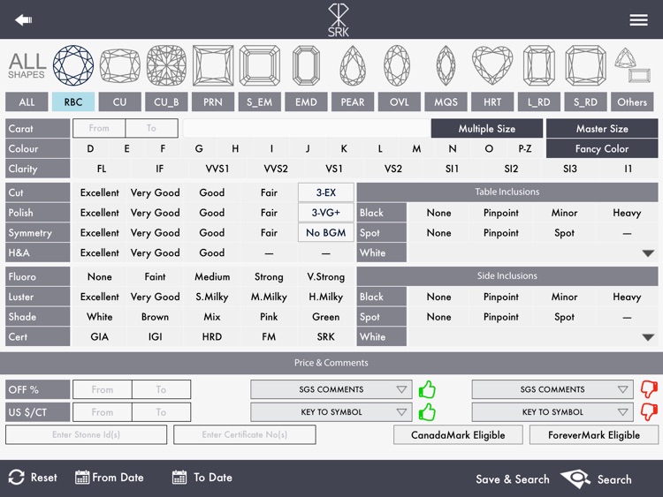Image resolution: width=663 pixels, height=497 pixels.
Task: Select the Others shape tab
Action: pos(632,102)
